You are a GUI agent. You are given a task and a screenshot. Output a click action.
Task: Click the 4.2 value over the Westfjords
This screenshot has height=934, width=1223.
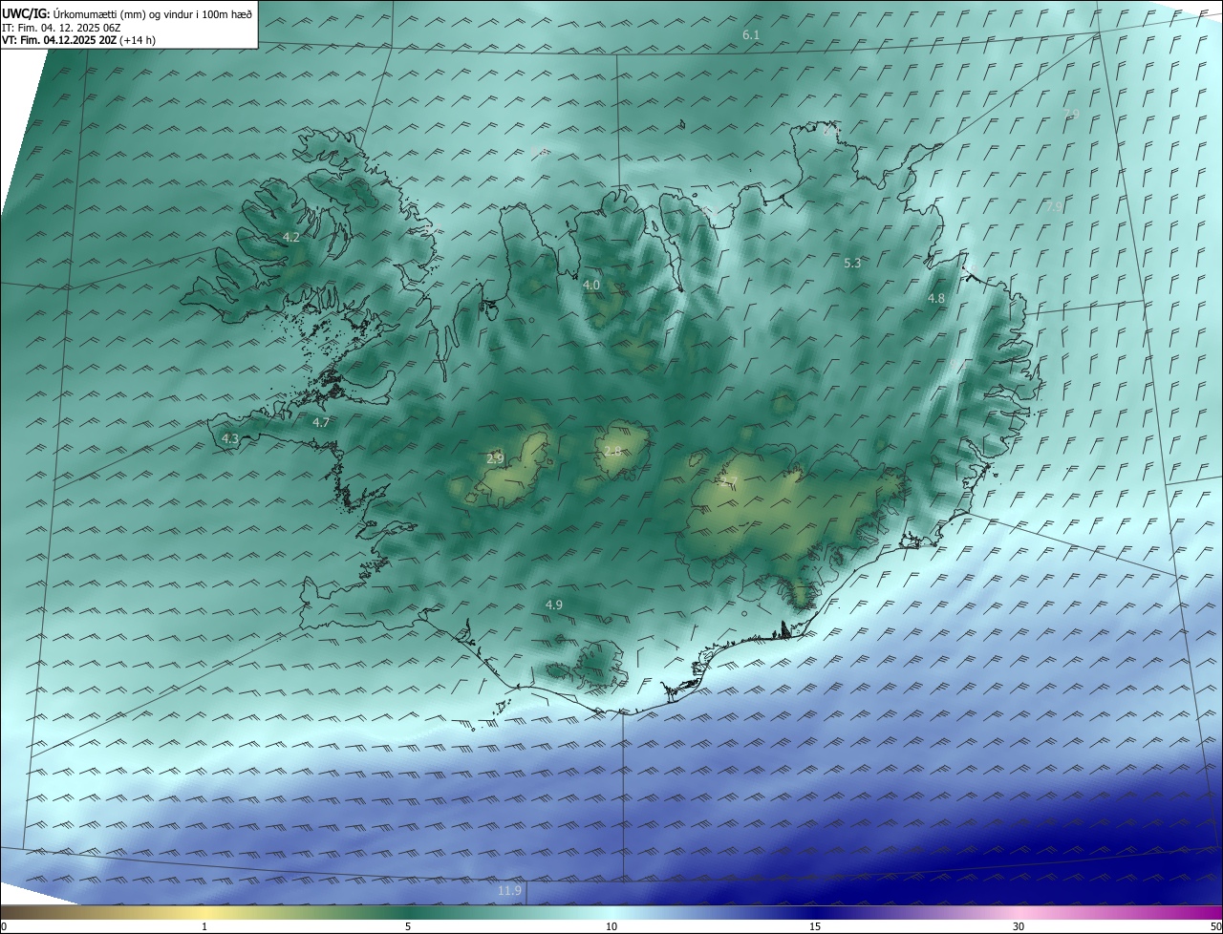point(291,237)
